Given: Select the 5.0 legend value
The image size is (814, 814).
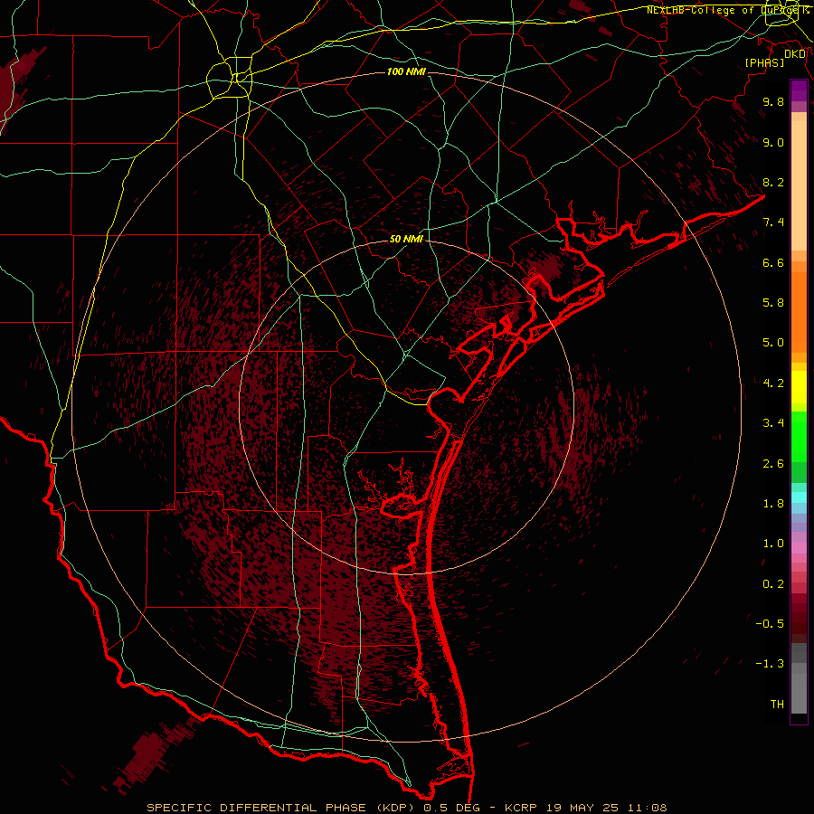Looking at the screenshot, I should click(773, 343).
